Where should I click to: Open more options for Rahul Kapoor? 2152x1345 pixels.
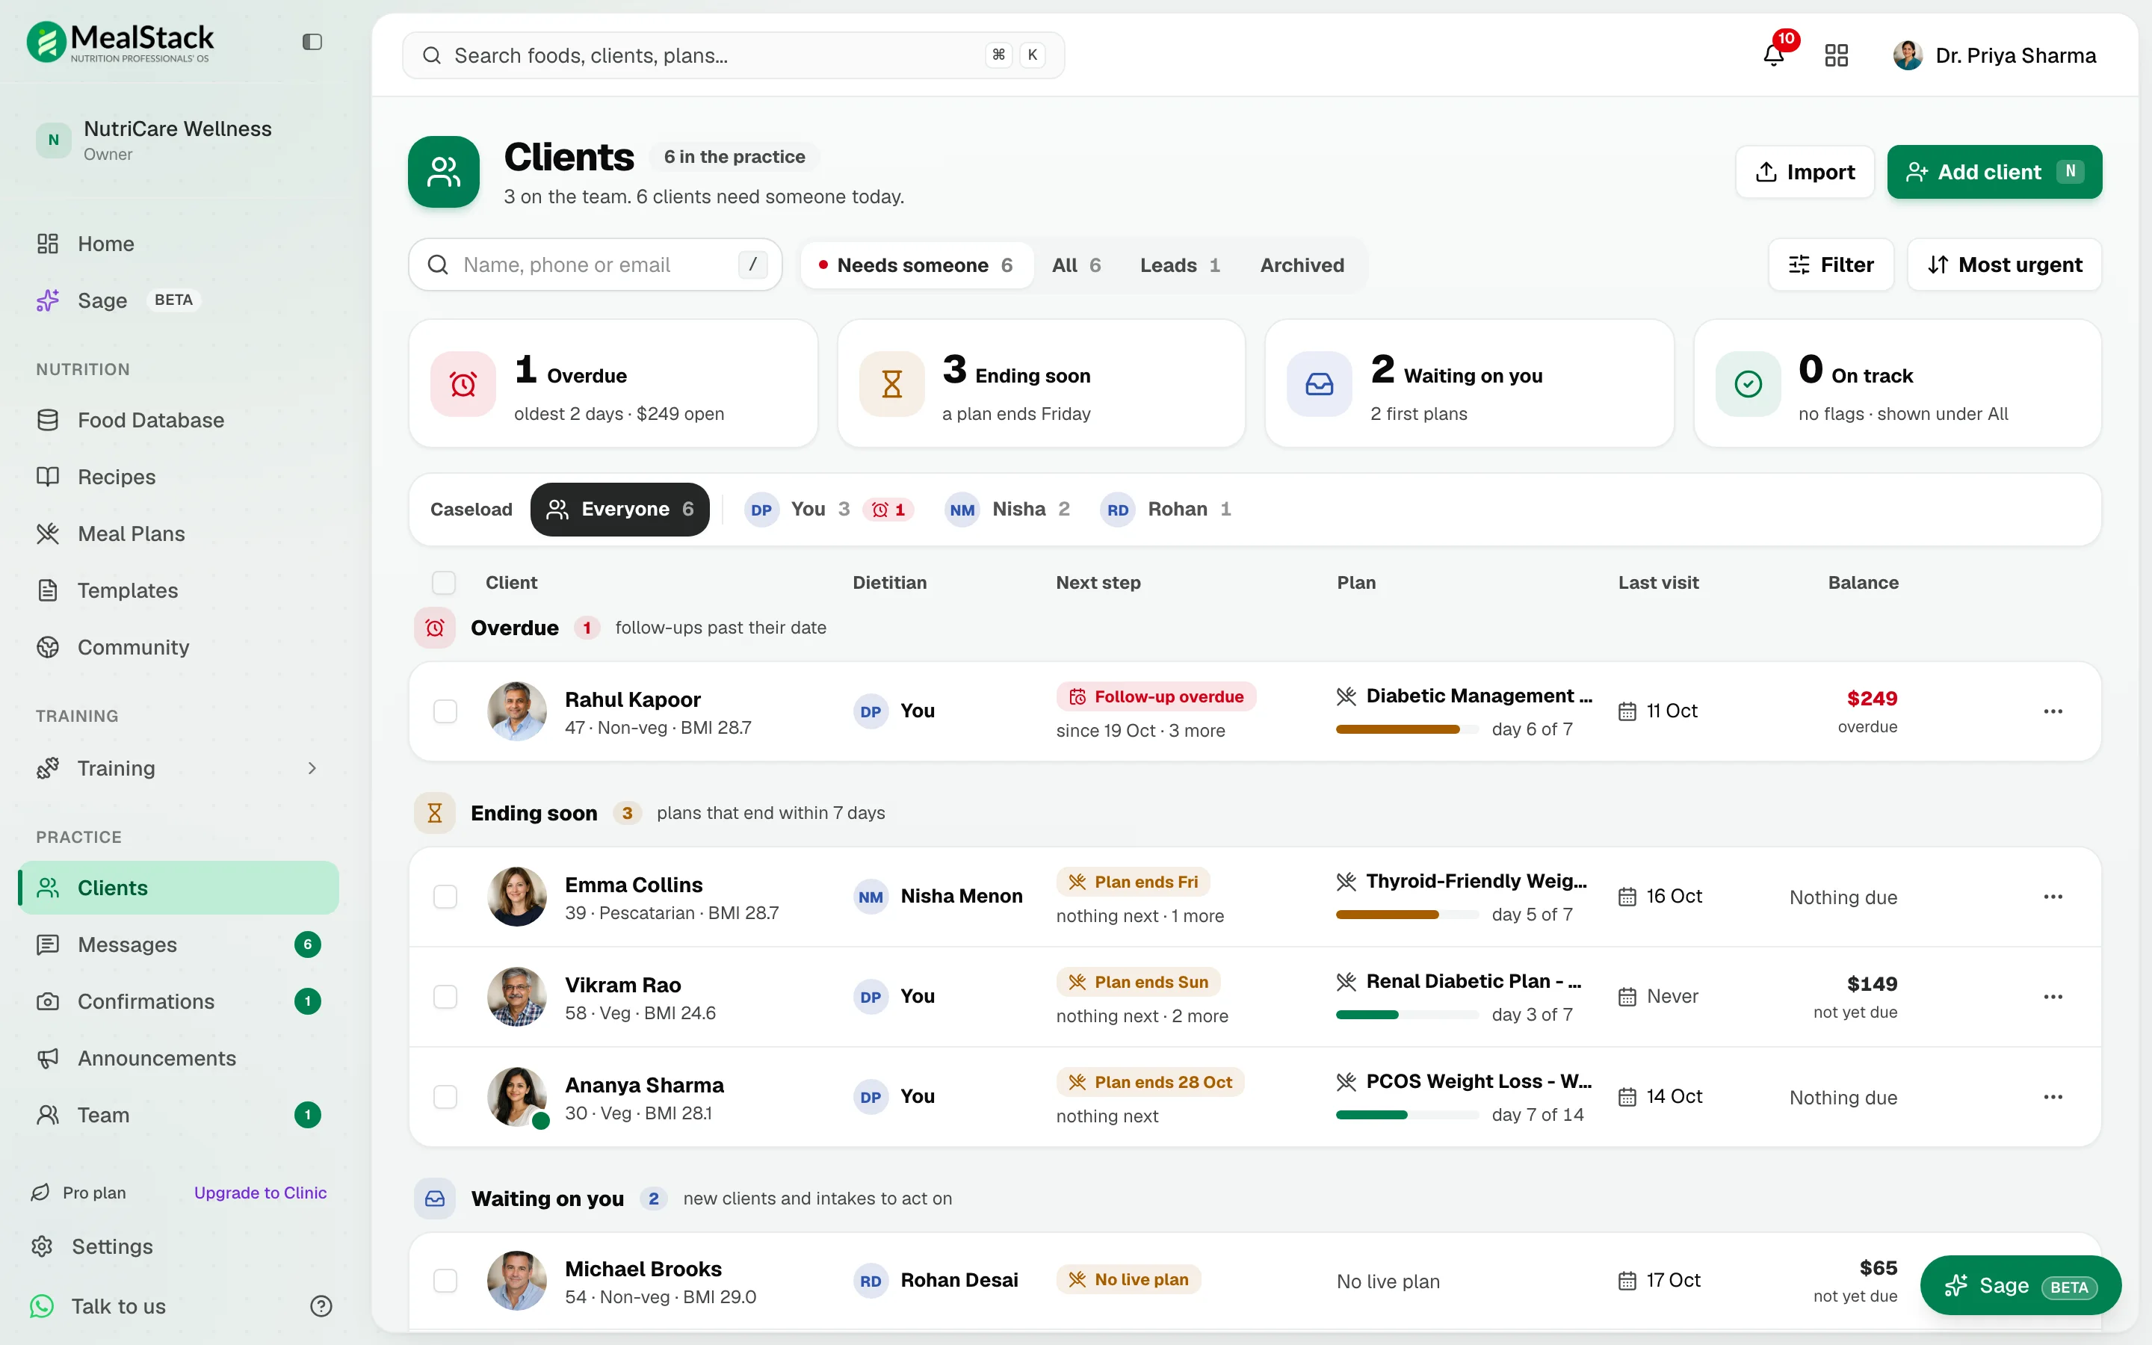click(x=2053, y=711)
